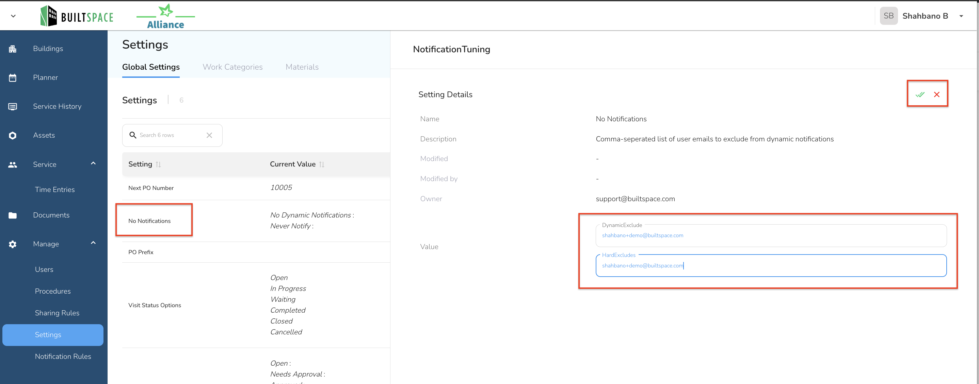The image size is (979, 384).
Task: Click the description text about excluded emails
Action: point(715,139)
